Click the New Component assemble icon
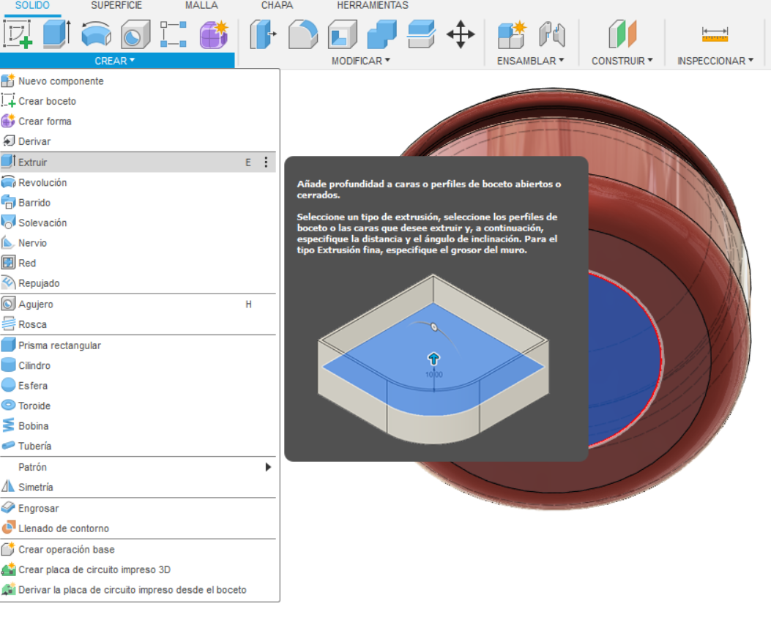 [x=512, y=34]
